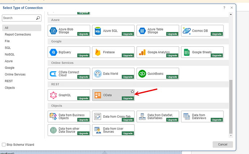Select the Google Sheets icon
The height and width of the screenshot is (154, 249).
pyautogui.click(x=187, y=52)
